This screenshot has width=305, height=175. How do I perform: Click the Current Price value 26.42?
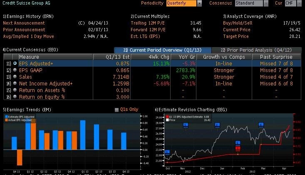pyautogui.click(x=295, y=30)
